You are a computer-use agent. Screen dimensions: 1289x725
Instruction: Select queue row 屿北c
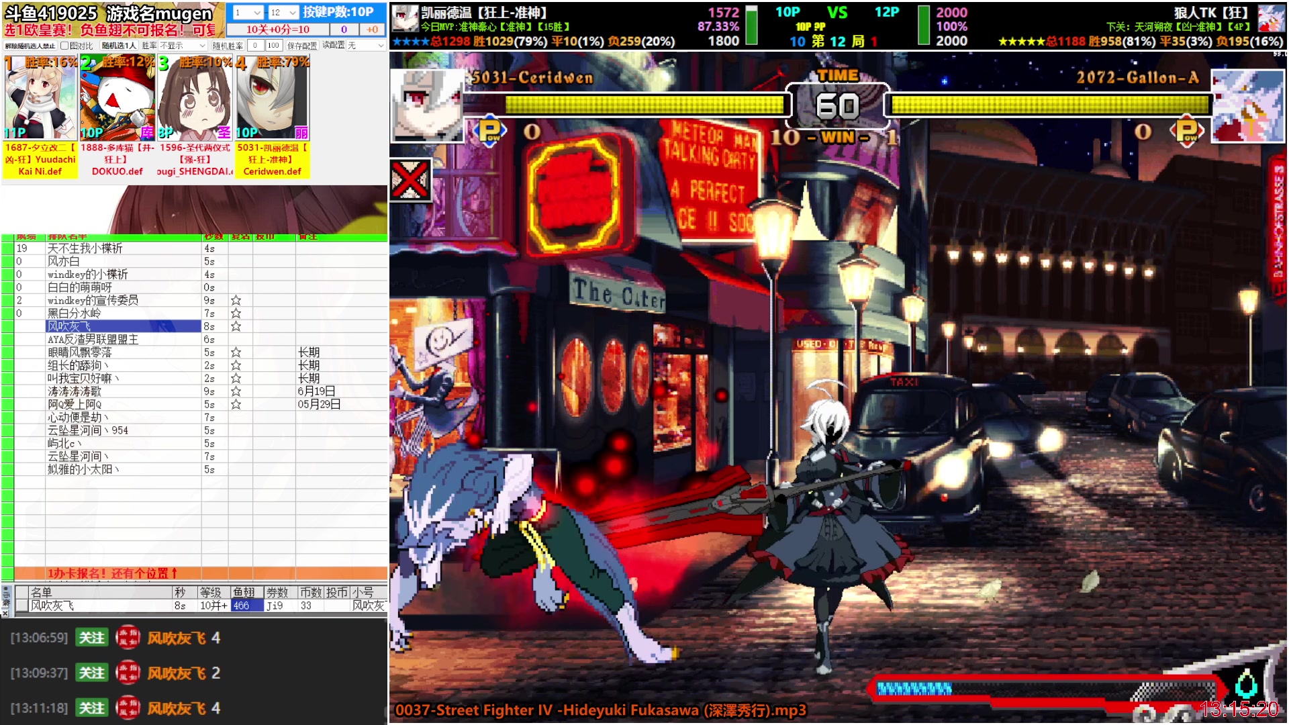click(195, 444)
